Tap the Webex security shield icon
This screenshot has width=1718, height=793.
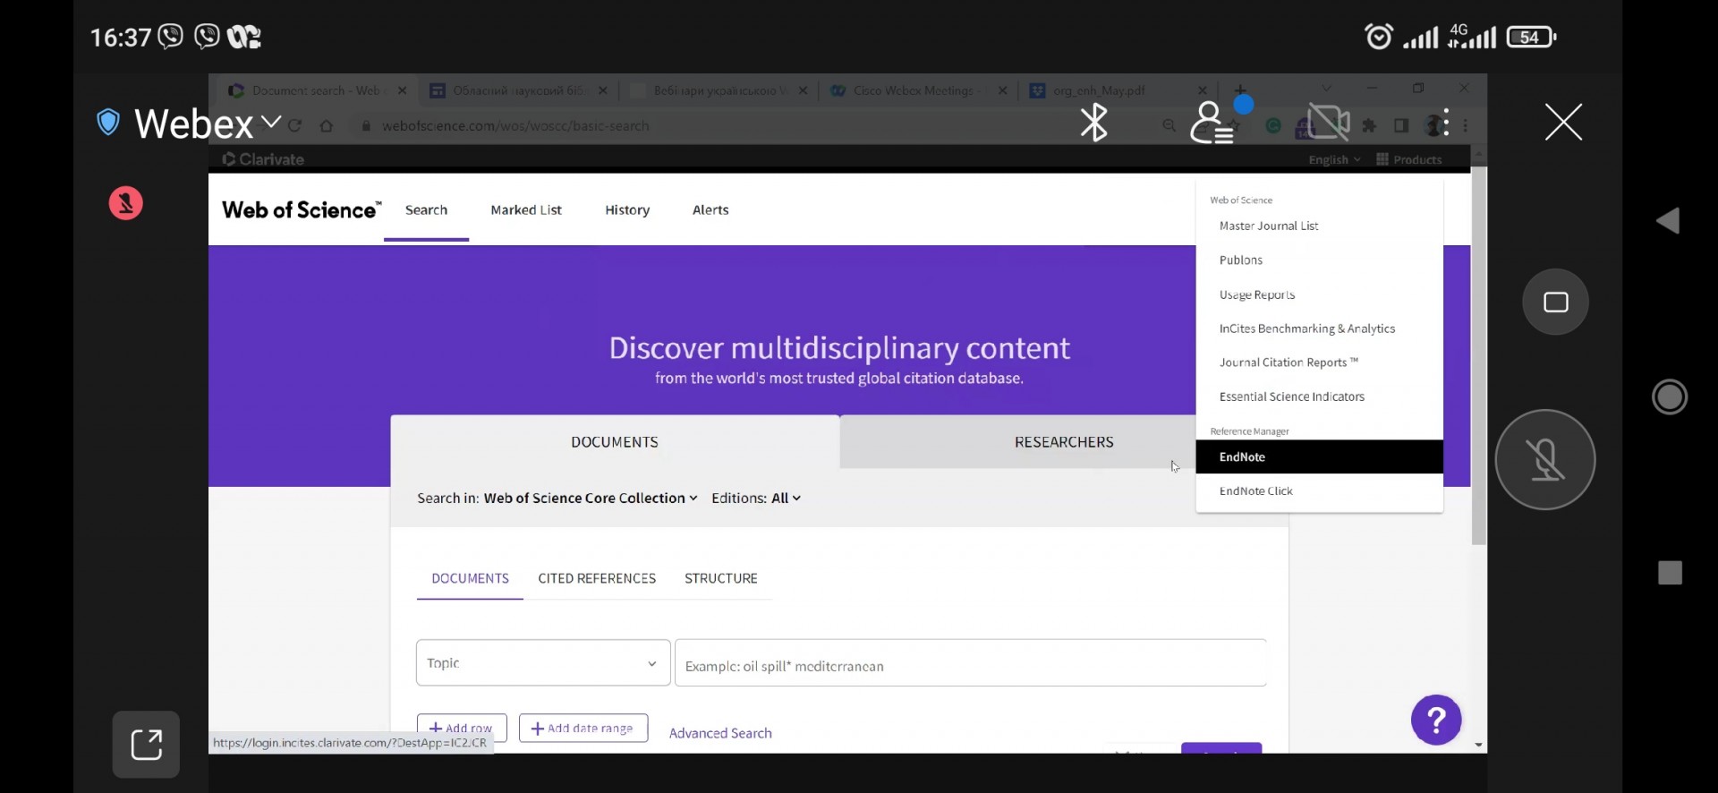(x=108, y=123)
